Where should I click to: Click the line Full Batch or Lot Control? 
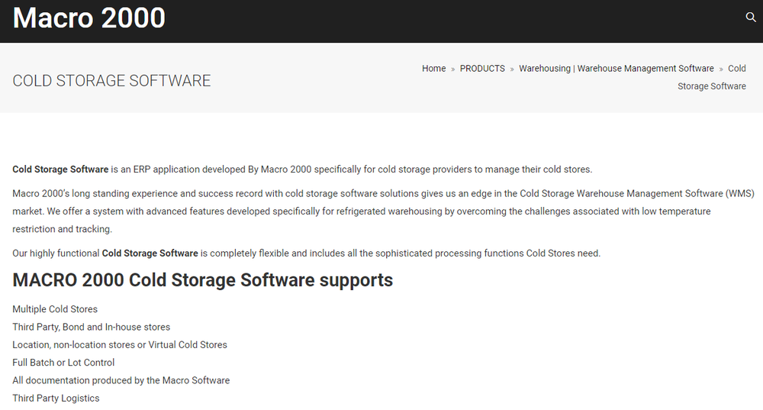tap(64, 363)
